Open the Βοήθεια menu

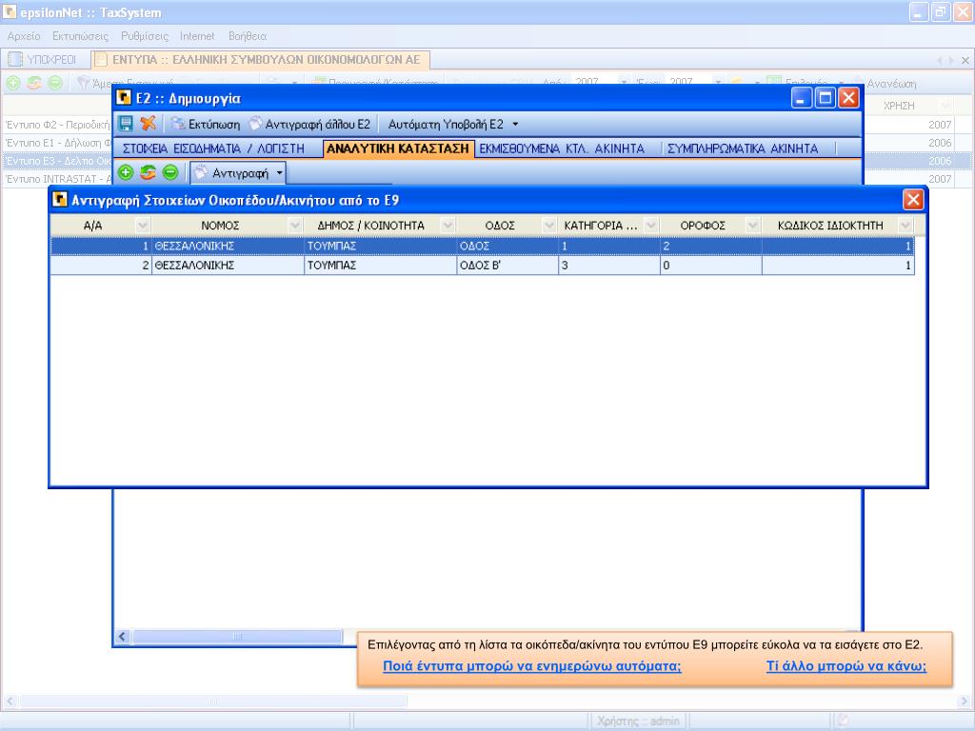(248, 36)
